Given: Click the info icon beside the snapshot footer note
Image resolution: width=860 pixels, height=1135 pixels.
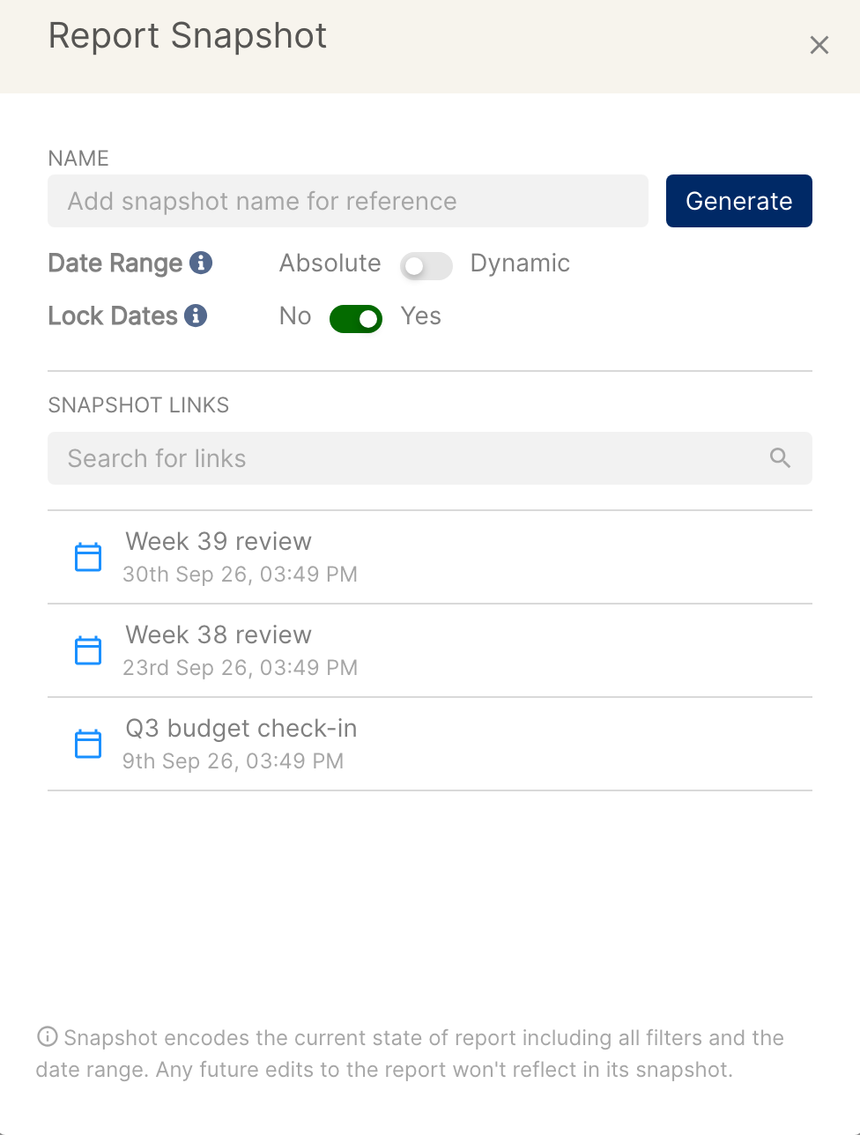Looking at the screenshot, I should (x=48, y=1036).
